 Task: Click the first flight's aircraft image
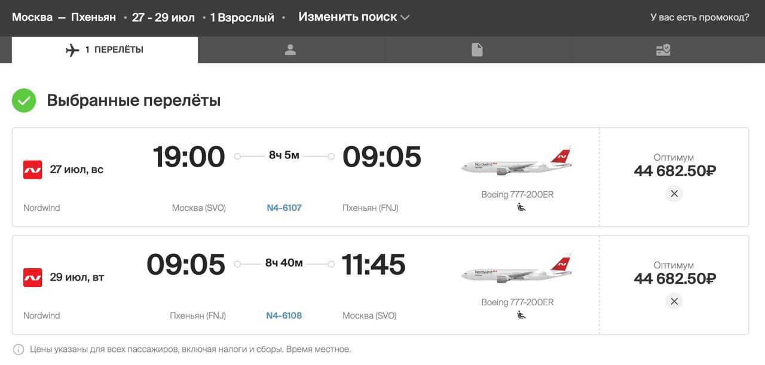tap(517, 161)
